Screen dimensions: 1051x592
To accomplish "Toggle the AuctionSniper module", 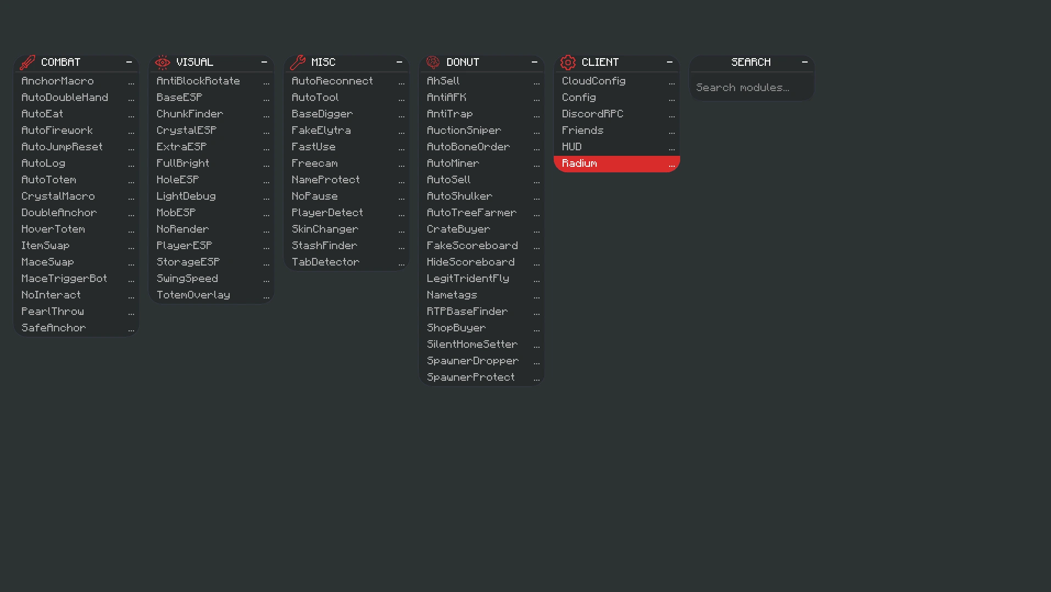I will pyautogui.click(x=464, y=130).
